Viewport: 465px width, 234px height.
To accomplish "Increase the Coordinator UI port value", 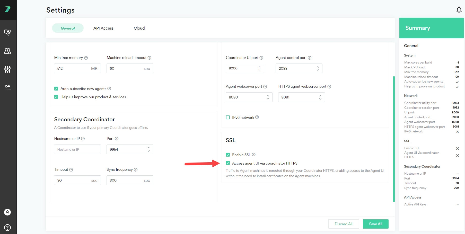I will 259,67.
